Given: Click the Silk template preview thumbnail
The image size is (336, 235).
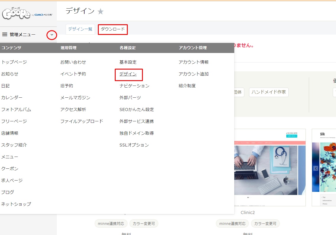Looking at the screenshot, I should click(324, 168).
